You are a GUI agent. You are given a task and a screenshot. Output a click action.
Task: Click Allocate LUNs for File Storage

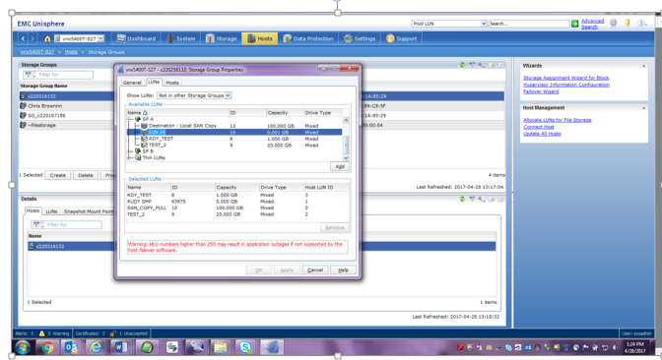click(x=558, y=120)
